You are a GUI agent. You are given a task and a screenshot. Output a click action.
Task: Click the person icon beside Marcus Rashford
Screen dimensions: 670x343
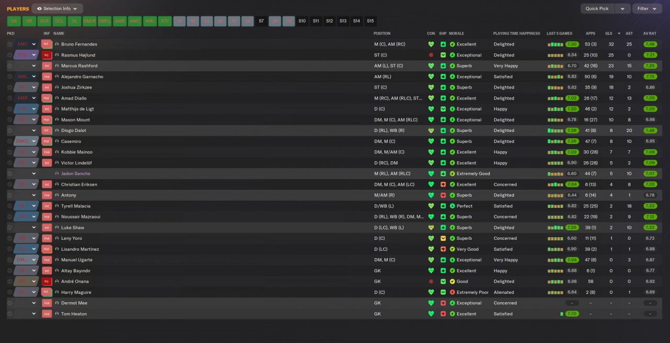point(57,66)
